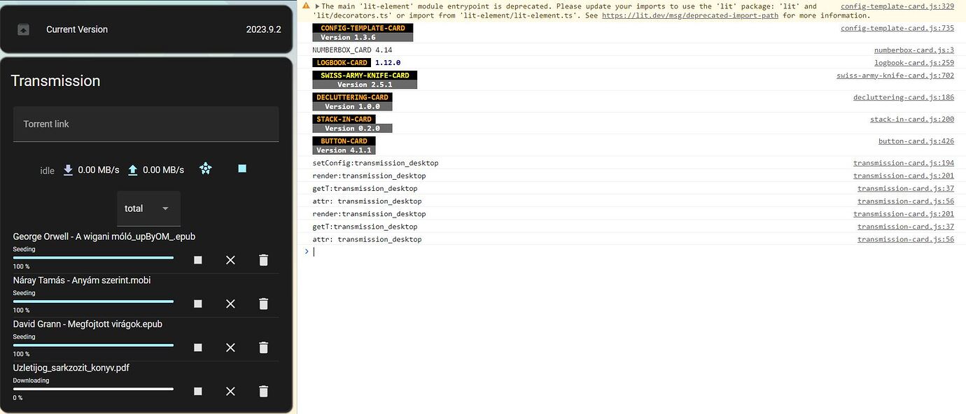
Task: Open source link stack-in-card.js:200
Action: (912, 120)
